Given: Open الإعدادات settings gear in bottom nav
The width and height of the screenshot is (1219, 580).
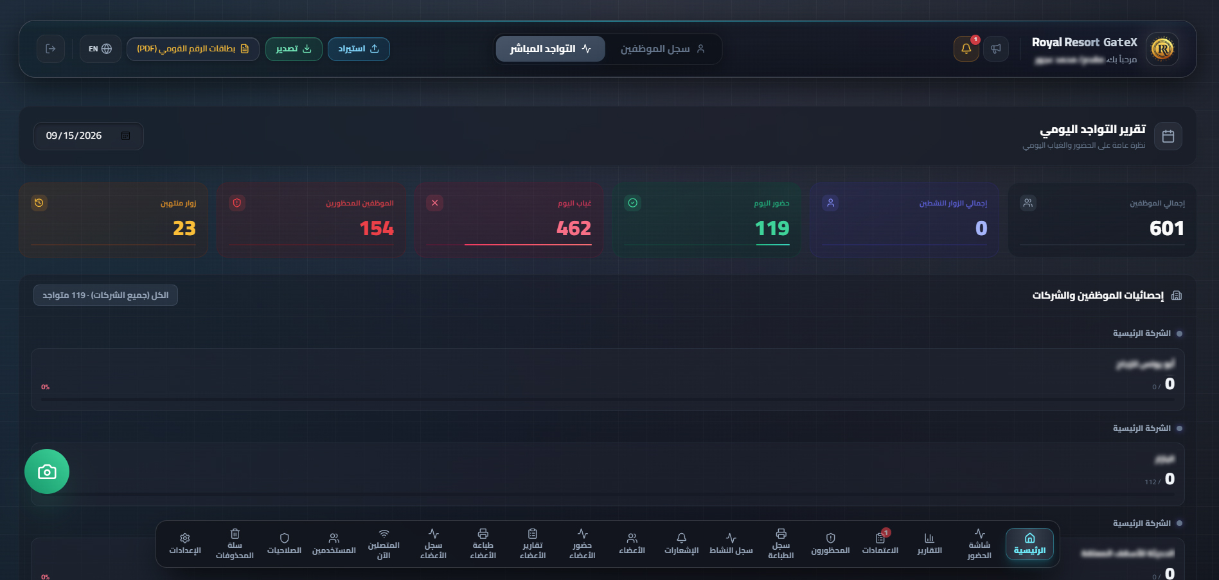Looking at the screenshot, I should pyautogui.click(x=185, y=544).
